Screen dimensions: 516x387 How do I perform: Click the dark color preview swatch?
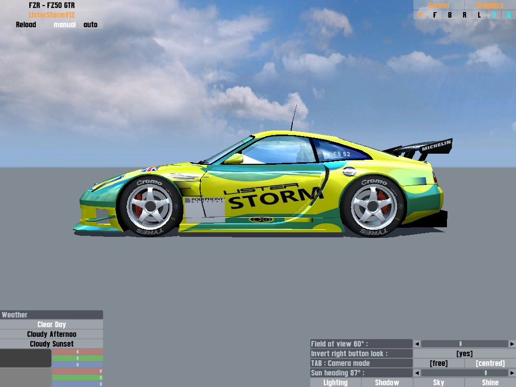[x=26, y=358]
